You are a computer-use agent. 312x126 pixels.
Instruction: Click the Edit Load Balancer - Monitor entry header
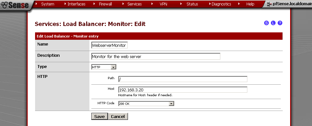point(68,36)
